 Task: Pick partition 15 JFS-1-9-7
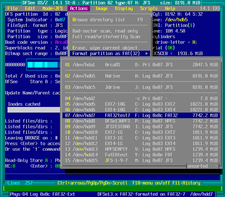click(x=141, y=160)
